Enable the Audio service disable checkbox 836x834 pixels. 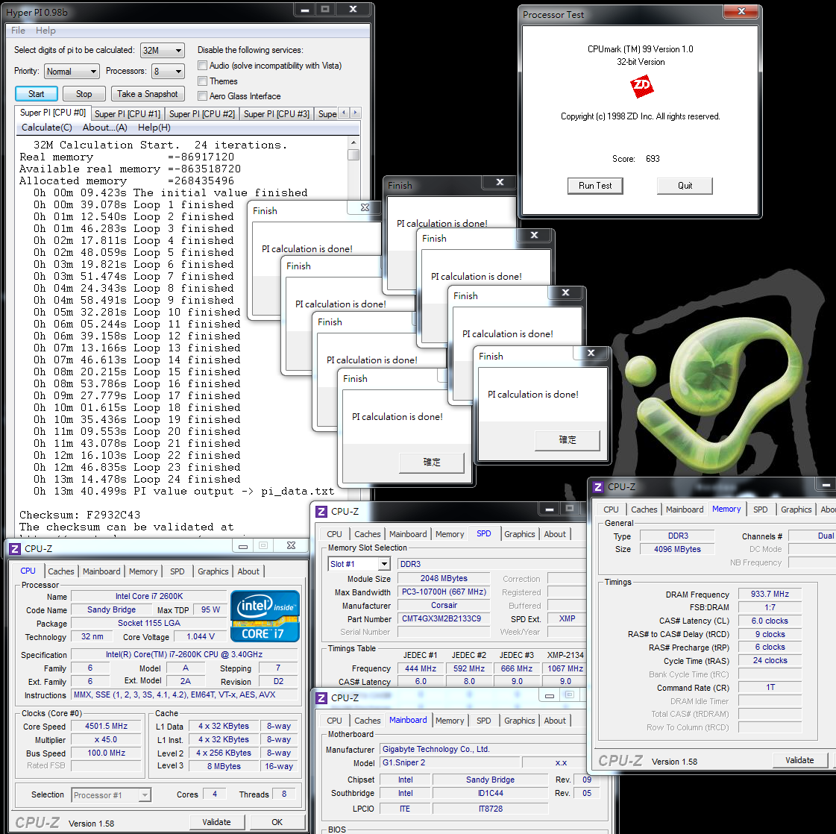coord(203,66)
